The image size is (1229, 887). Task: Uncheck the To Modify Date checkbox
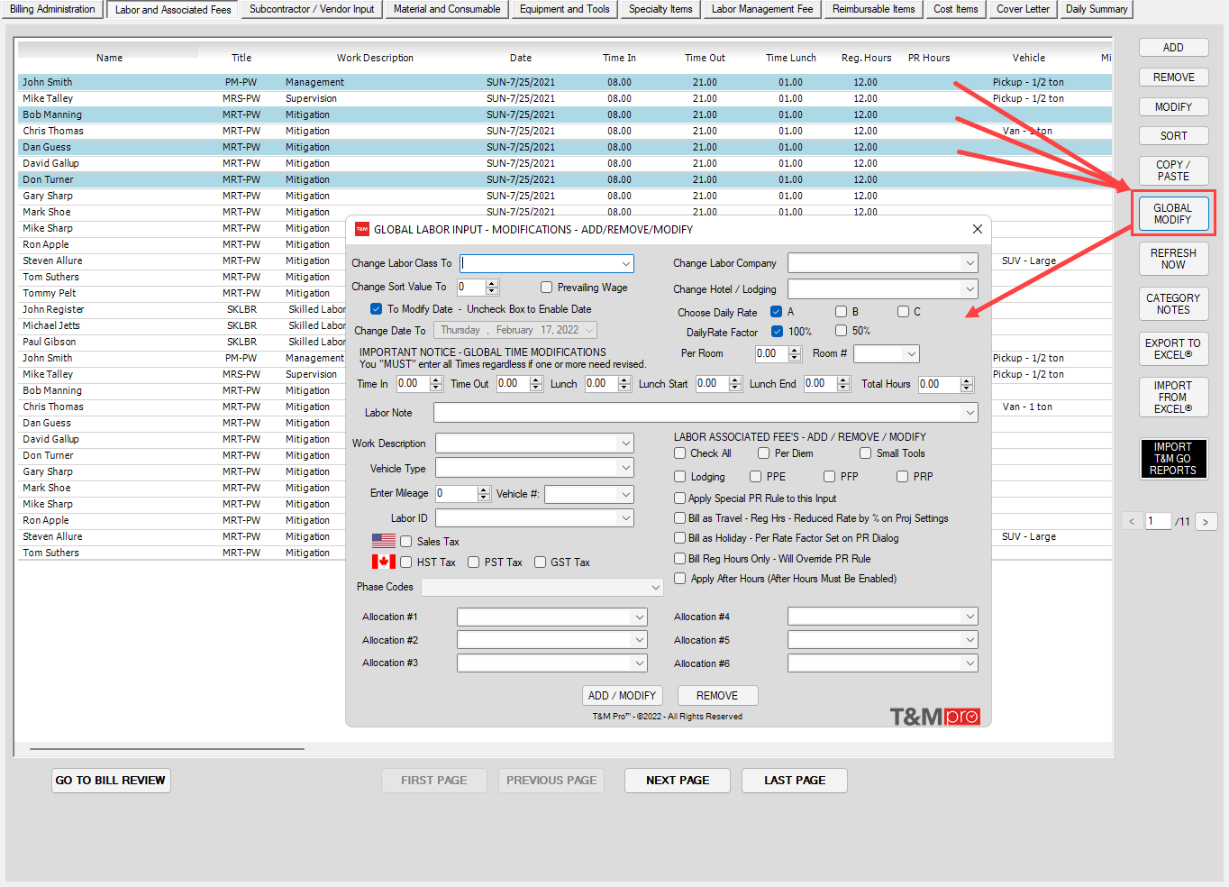pyautogui.click(x=377, y=309)
